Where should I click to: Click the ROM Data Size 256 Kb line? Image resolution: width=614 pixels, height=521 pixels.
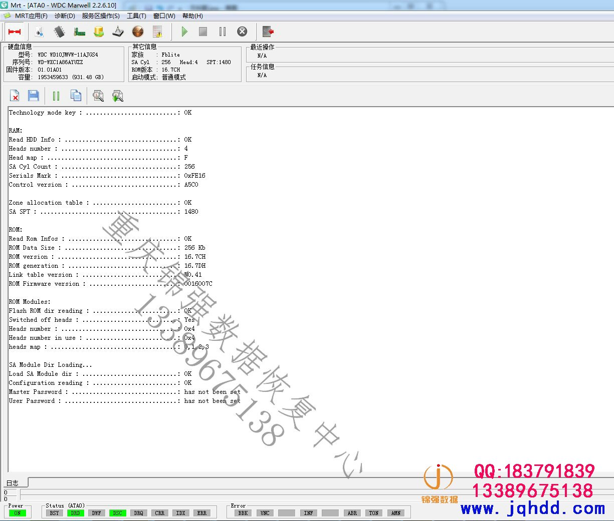107,248
